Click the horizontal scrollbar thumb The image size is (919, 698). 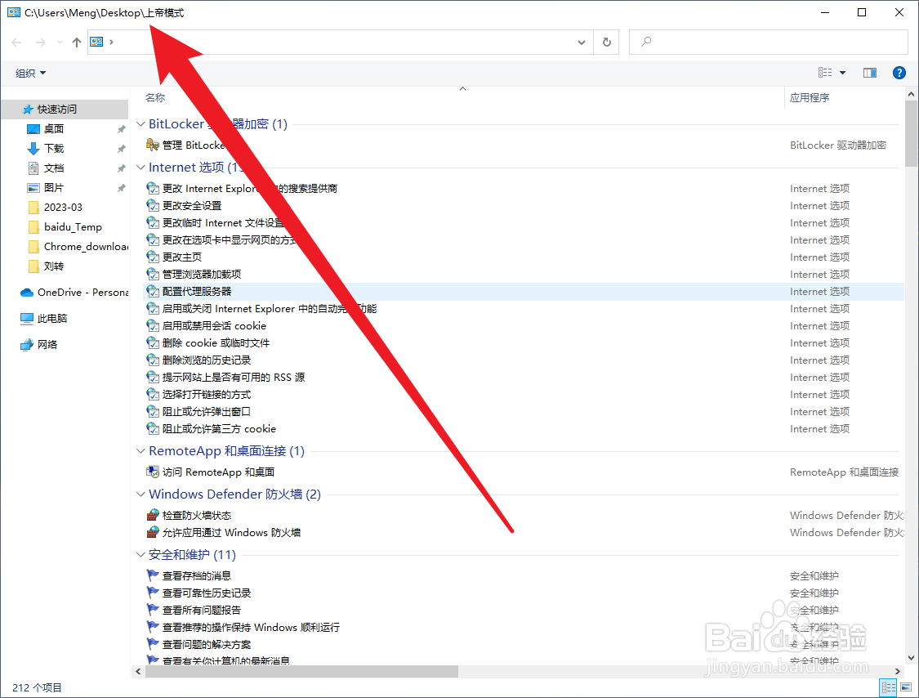(301, 671)
